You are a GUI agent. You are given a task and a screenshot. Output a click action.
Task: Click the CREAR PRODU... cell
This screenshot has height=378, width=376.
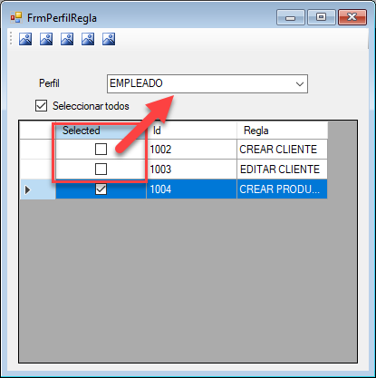[x=283, y=189]
